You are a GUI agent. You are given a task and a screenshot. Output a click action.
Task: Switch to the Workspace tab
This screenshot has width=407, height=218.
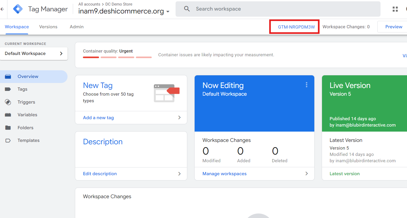click(x=17, y=27)
